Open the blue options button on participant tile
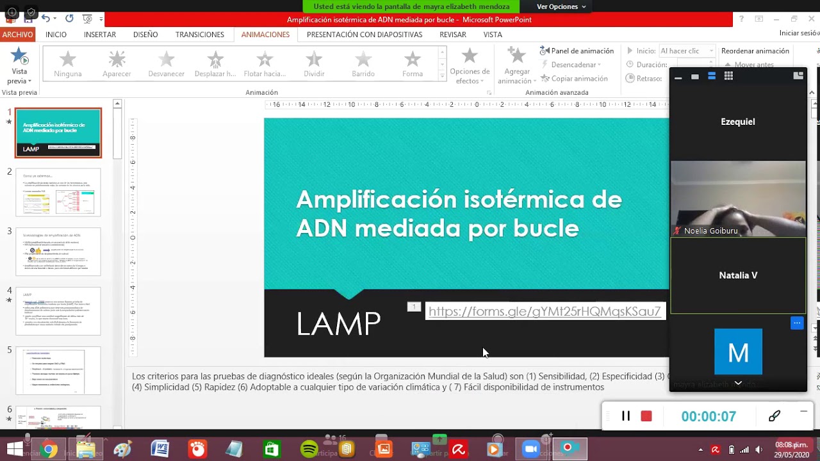This screenshot has width=820, height=461. pos(797,323)
